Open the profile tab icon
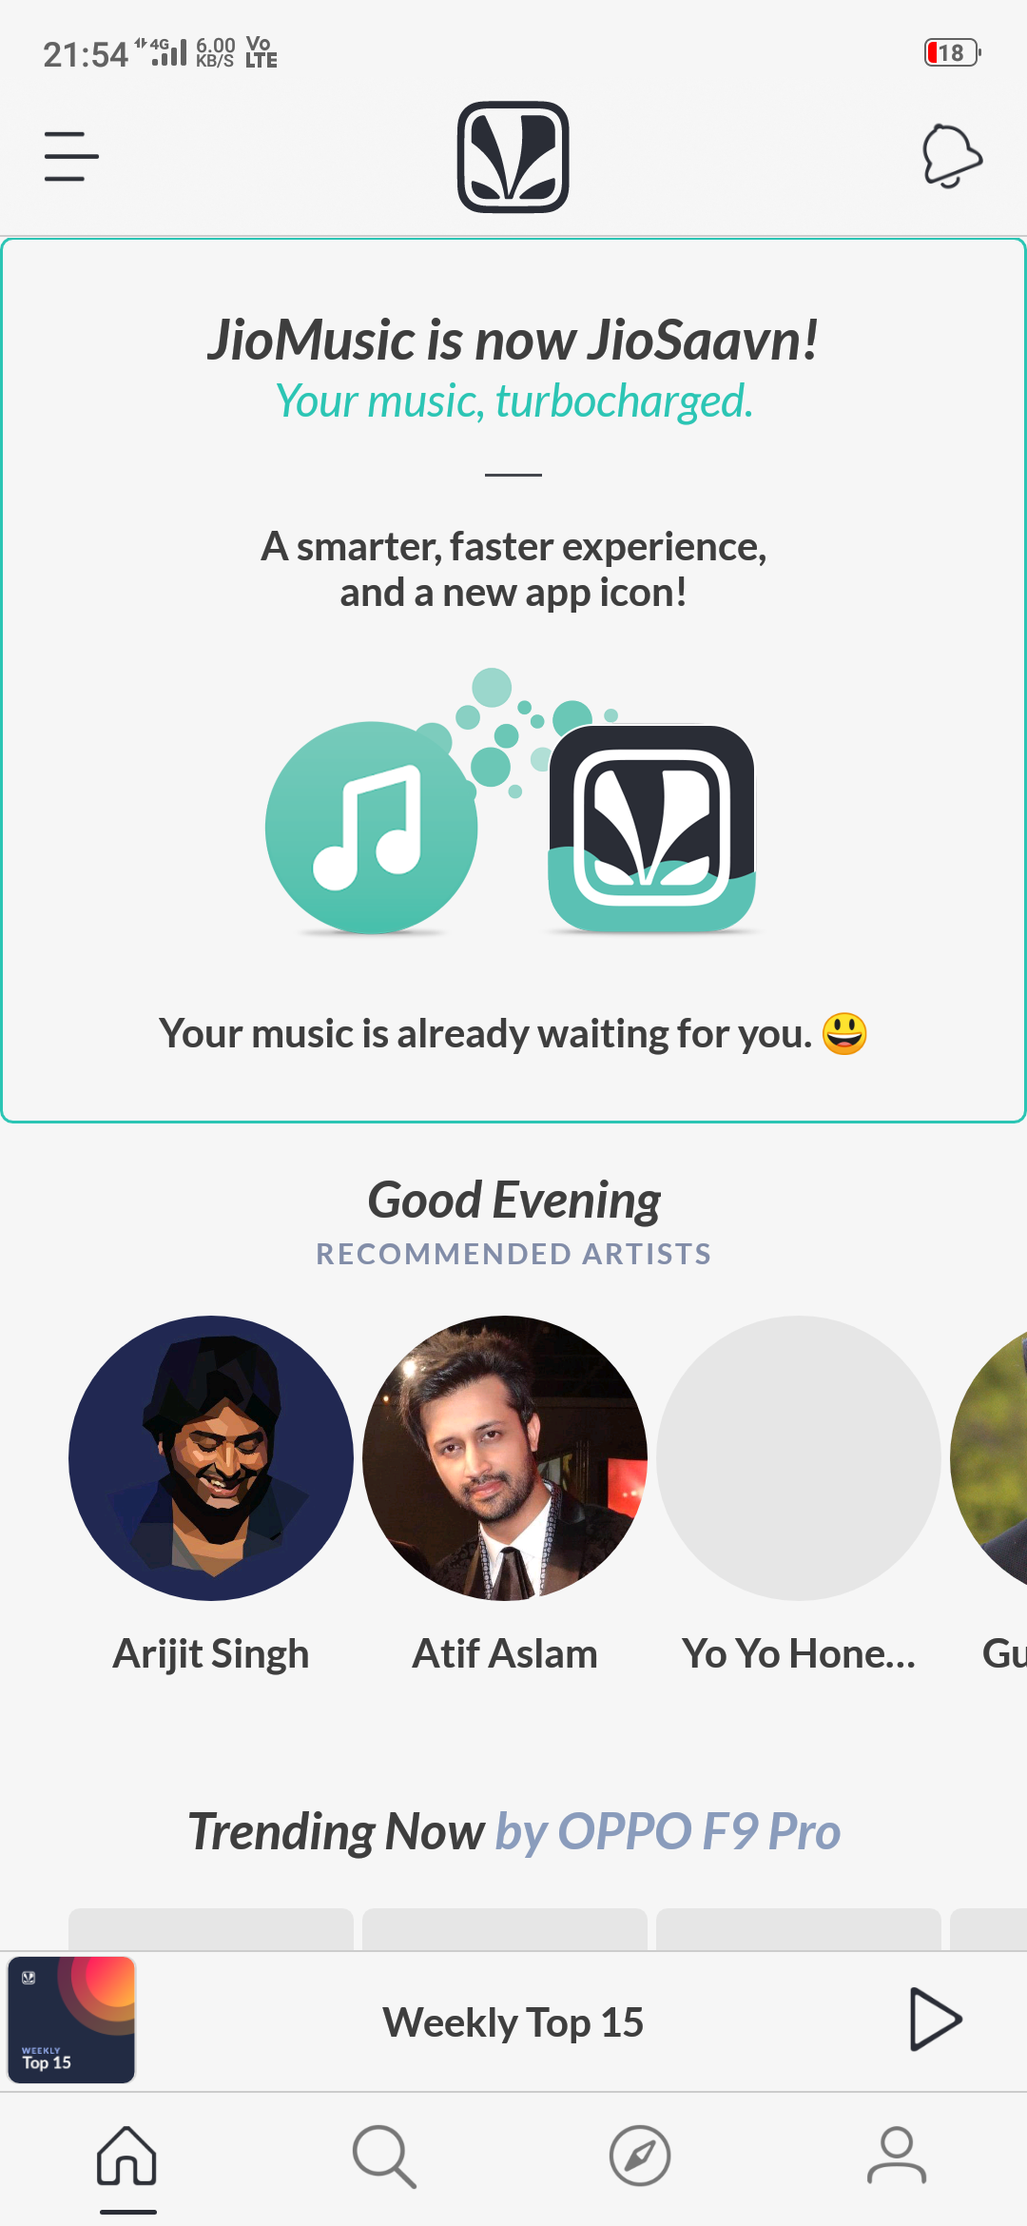Screen dimensions: 1027x2226 pyautogui.click(x=897, y=2157)
